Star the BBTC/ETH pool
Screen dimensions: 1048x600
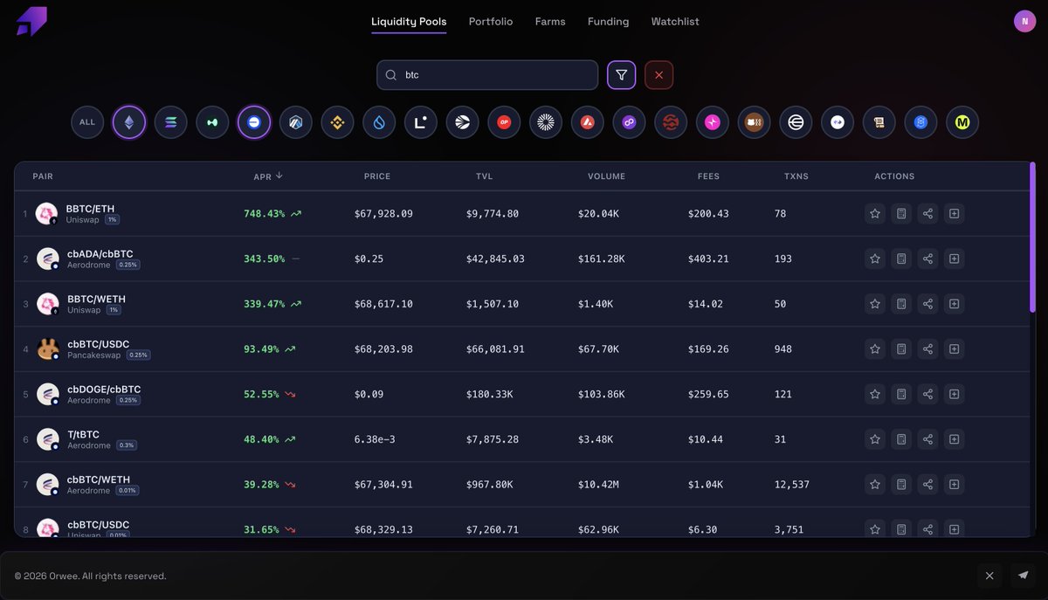coord(875,213)
